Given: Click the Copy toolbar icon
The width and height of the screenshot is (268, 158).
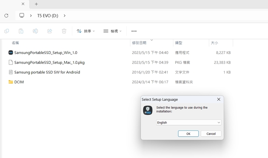Looking at the screenshot, I should click(x=7, y=31).
